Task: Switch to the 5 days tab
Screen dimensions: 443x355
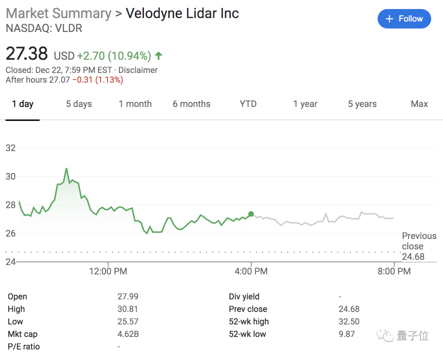Action: pos(79,104)
